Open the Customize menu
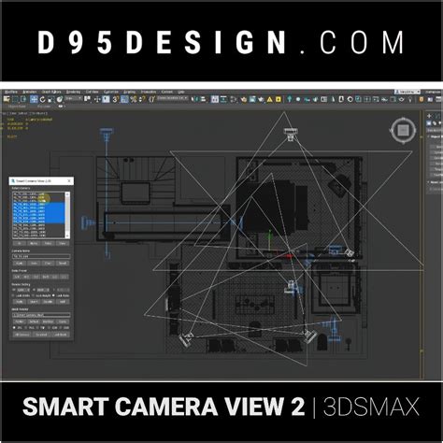Viewport: 443px width, 443px height. click(x=110, y=92)
